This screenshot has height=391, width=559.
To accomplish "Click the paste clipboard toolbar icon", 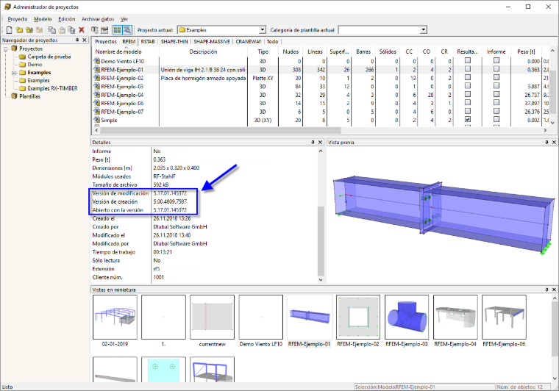I will 62,30.
